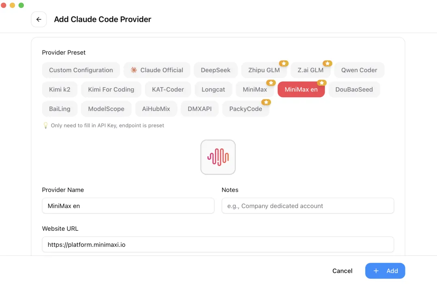This screenshot has width=437, height=284.
Task: Switch to the Custom Configuration preset
Action: 81,70
